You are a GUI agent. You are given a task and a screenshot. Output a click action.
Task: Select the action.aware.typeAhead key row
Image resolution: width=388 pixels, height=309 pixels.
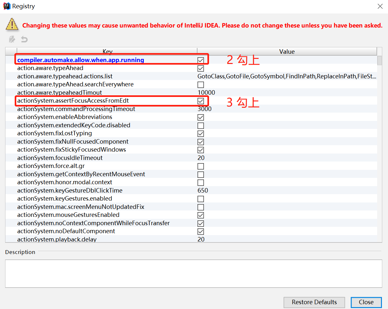pyautogui.click(x=50, y=68)
